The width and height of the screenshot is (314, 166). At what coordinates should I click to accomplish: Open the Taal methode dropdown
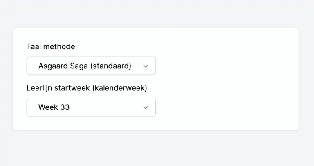tap(91, 66)
